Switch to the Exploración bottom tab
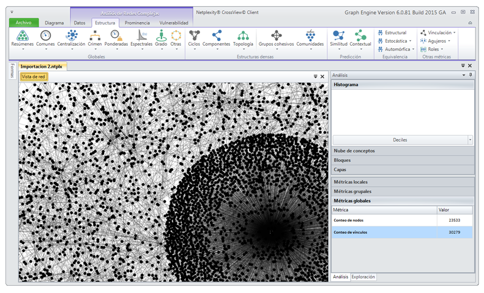Screen dimensions: 484x293 (x=363, y=277)
